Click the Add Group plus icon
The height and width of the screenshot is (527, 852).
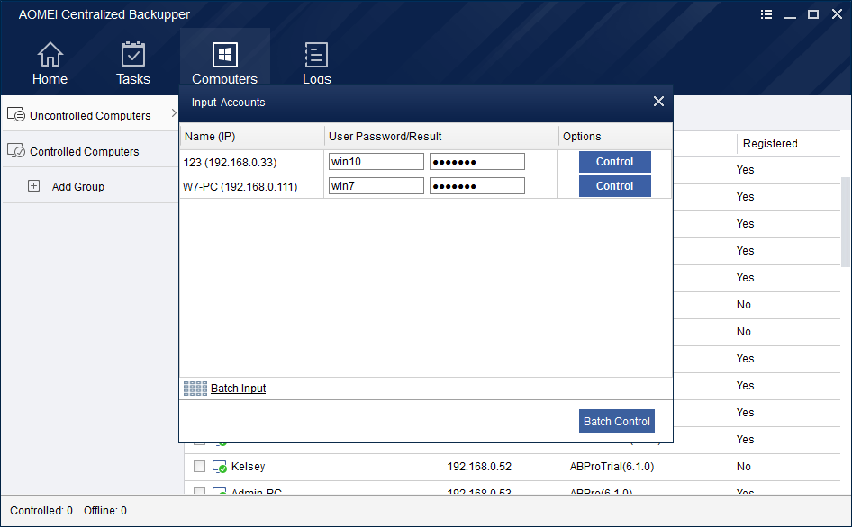pos(33,186)
